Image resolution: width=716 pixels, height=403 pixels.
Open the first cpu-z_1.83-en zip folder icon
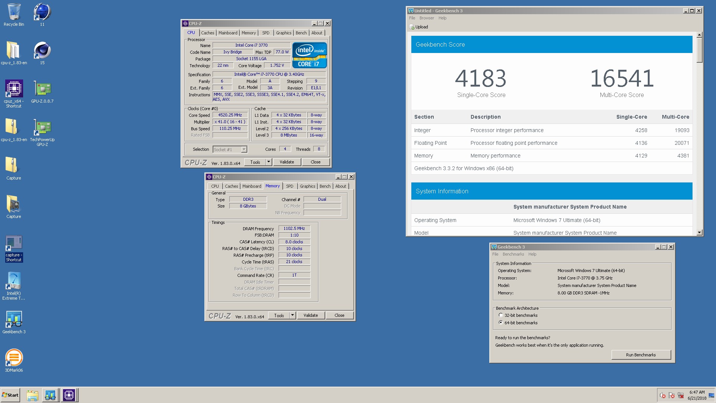tap(14, 53)
